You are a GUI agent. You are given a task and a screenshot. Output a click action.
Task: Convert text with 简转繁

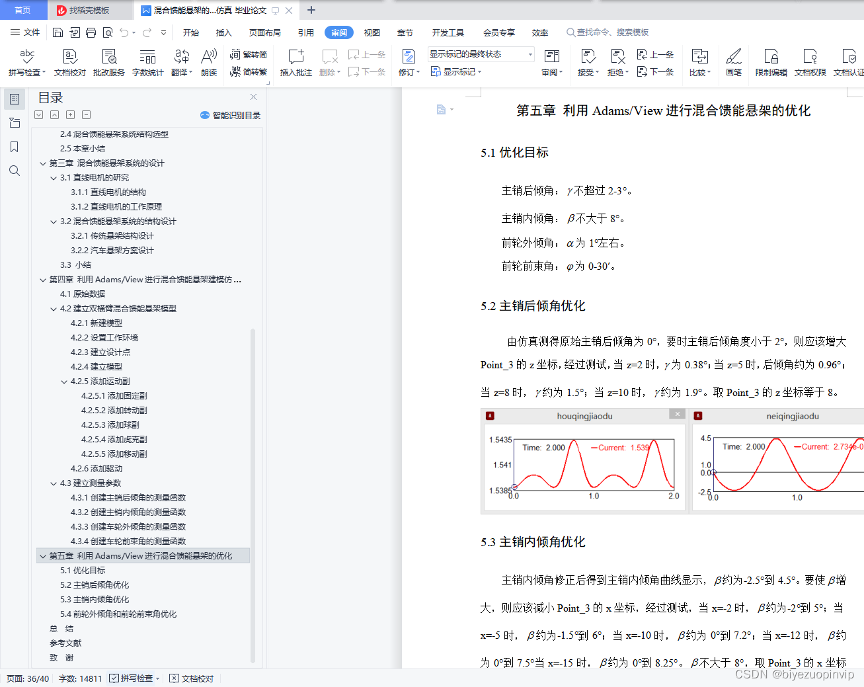[x=249, y=71]
